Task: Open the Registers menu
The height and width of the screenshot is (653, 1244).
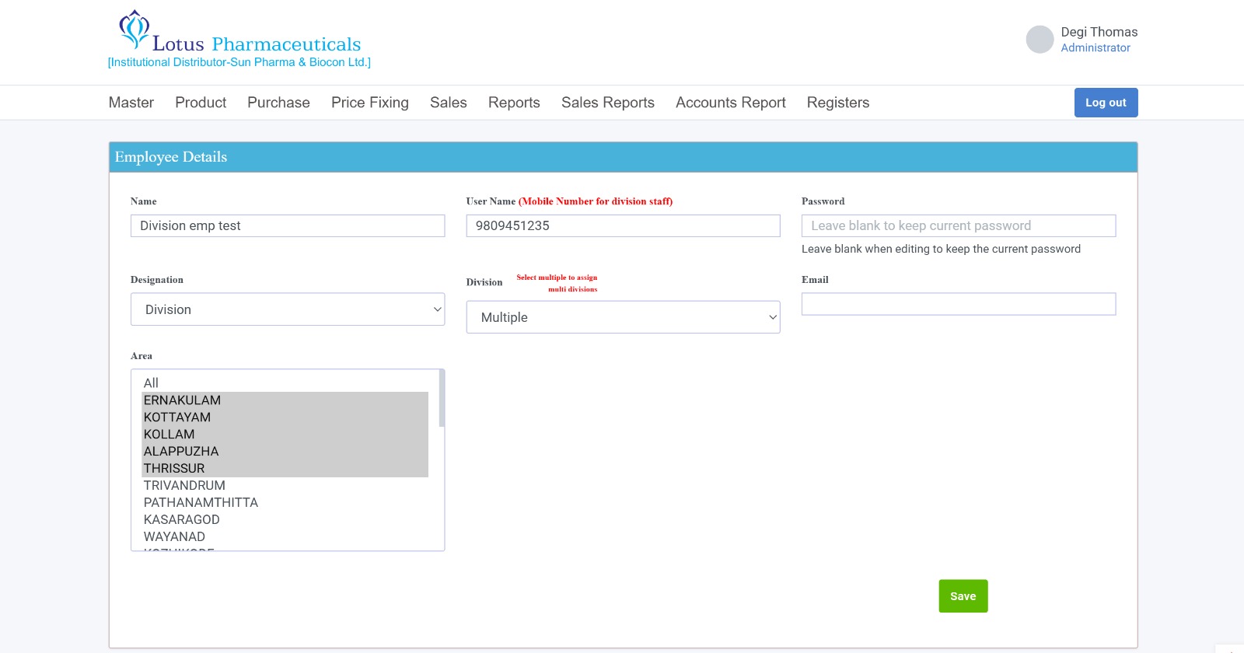Action: (837, 103)
